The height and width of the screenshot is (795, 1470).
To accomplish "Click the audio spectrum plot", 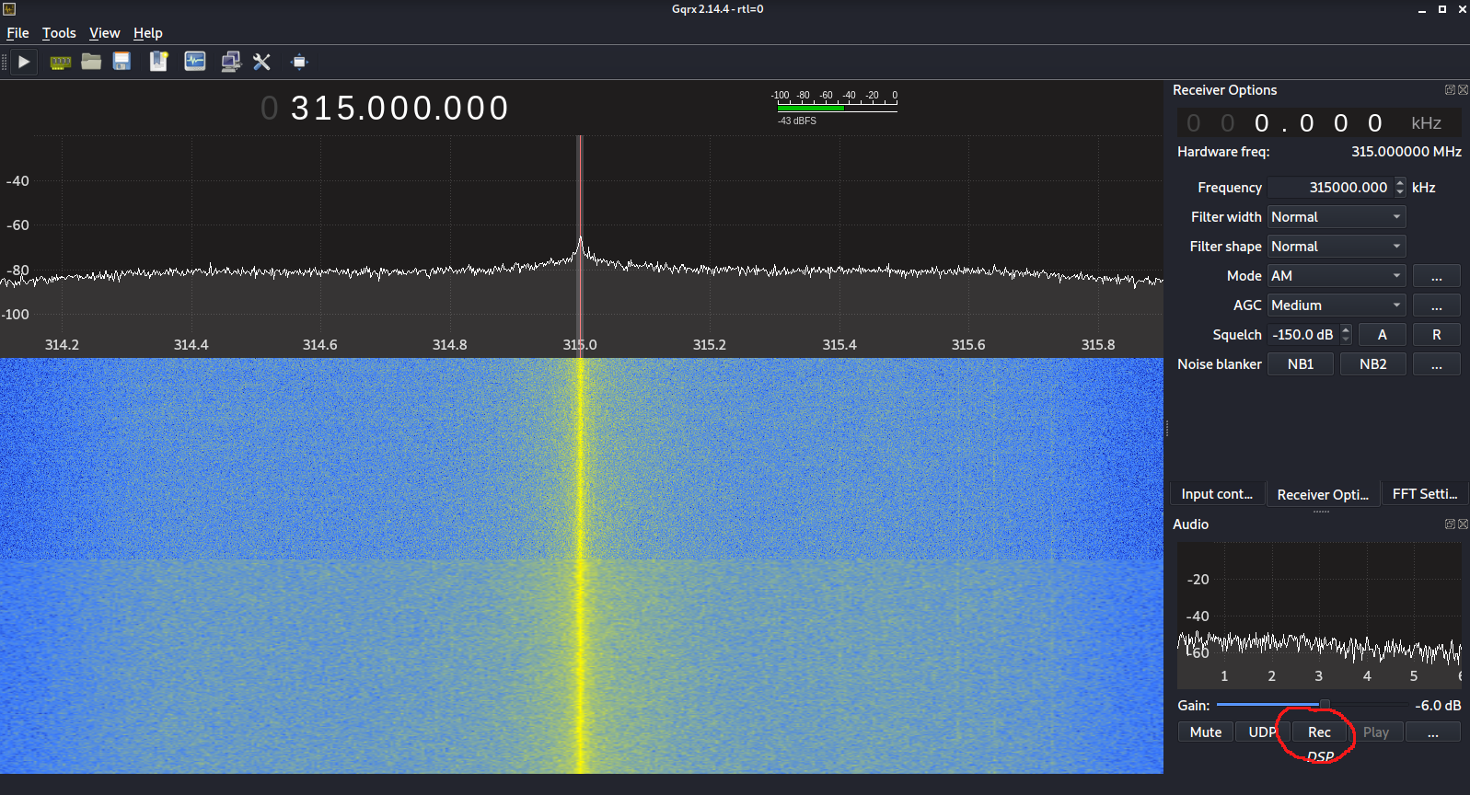I will click(x=1319, y=615).
